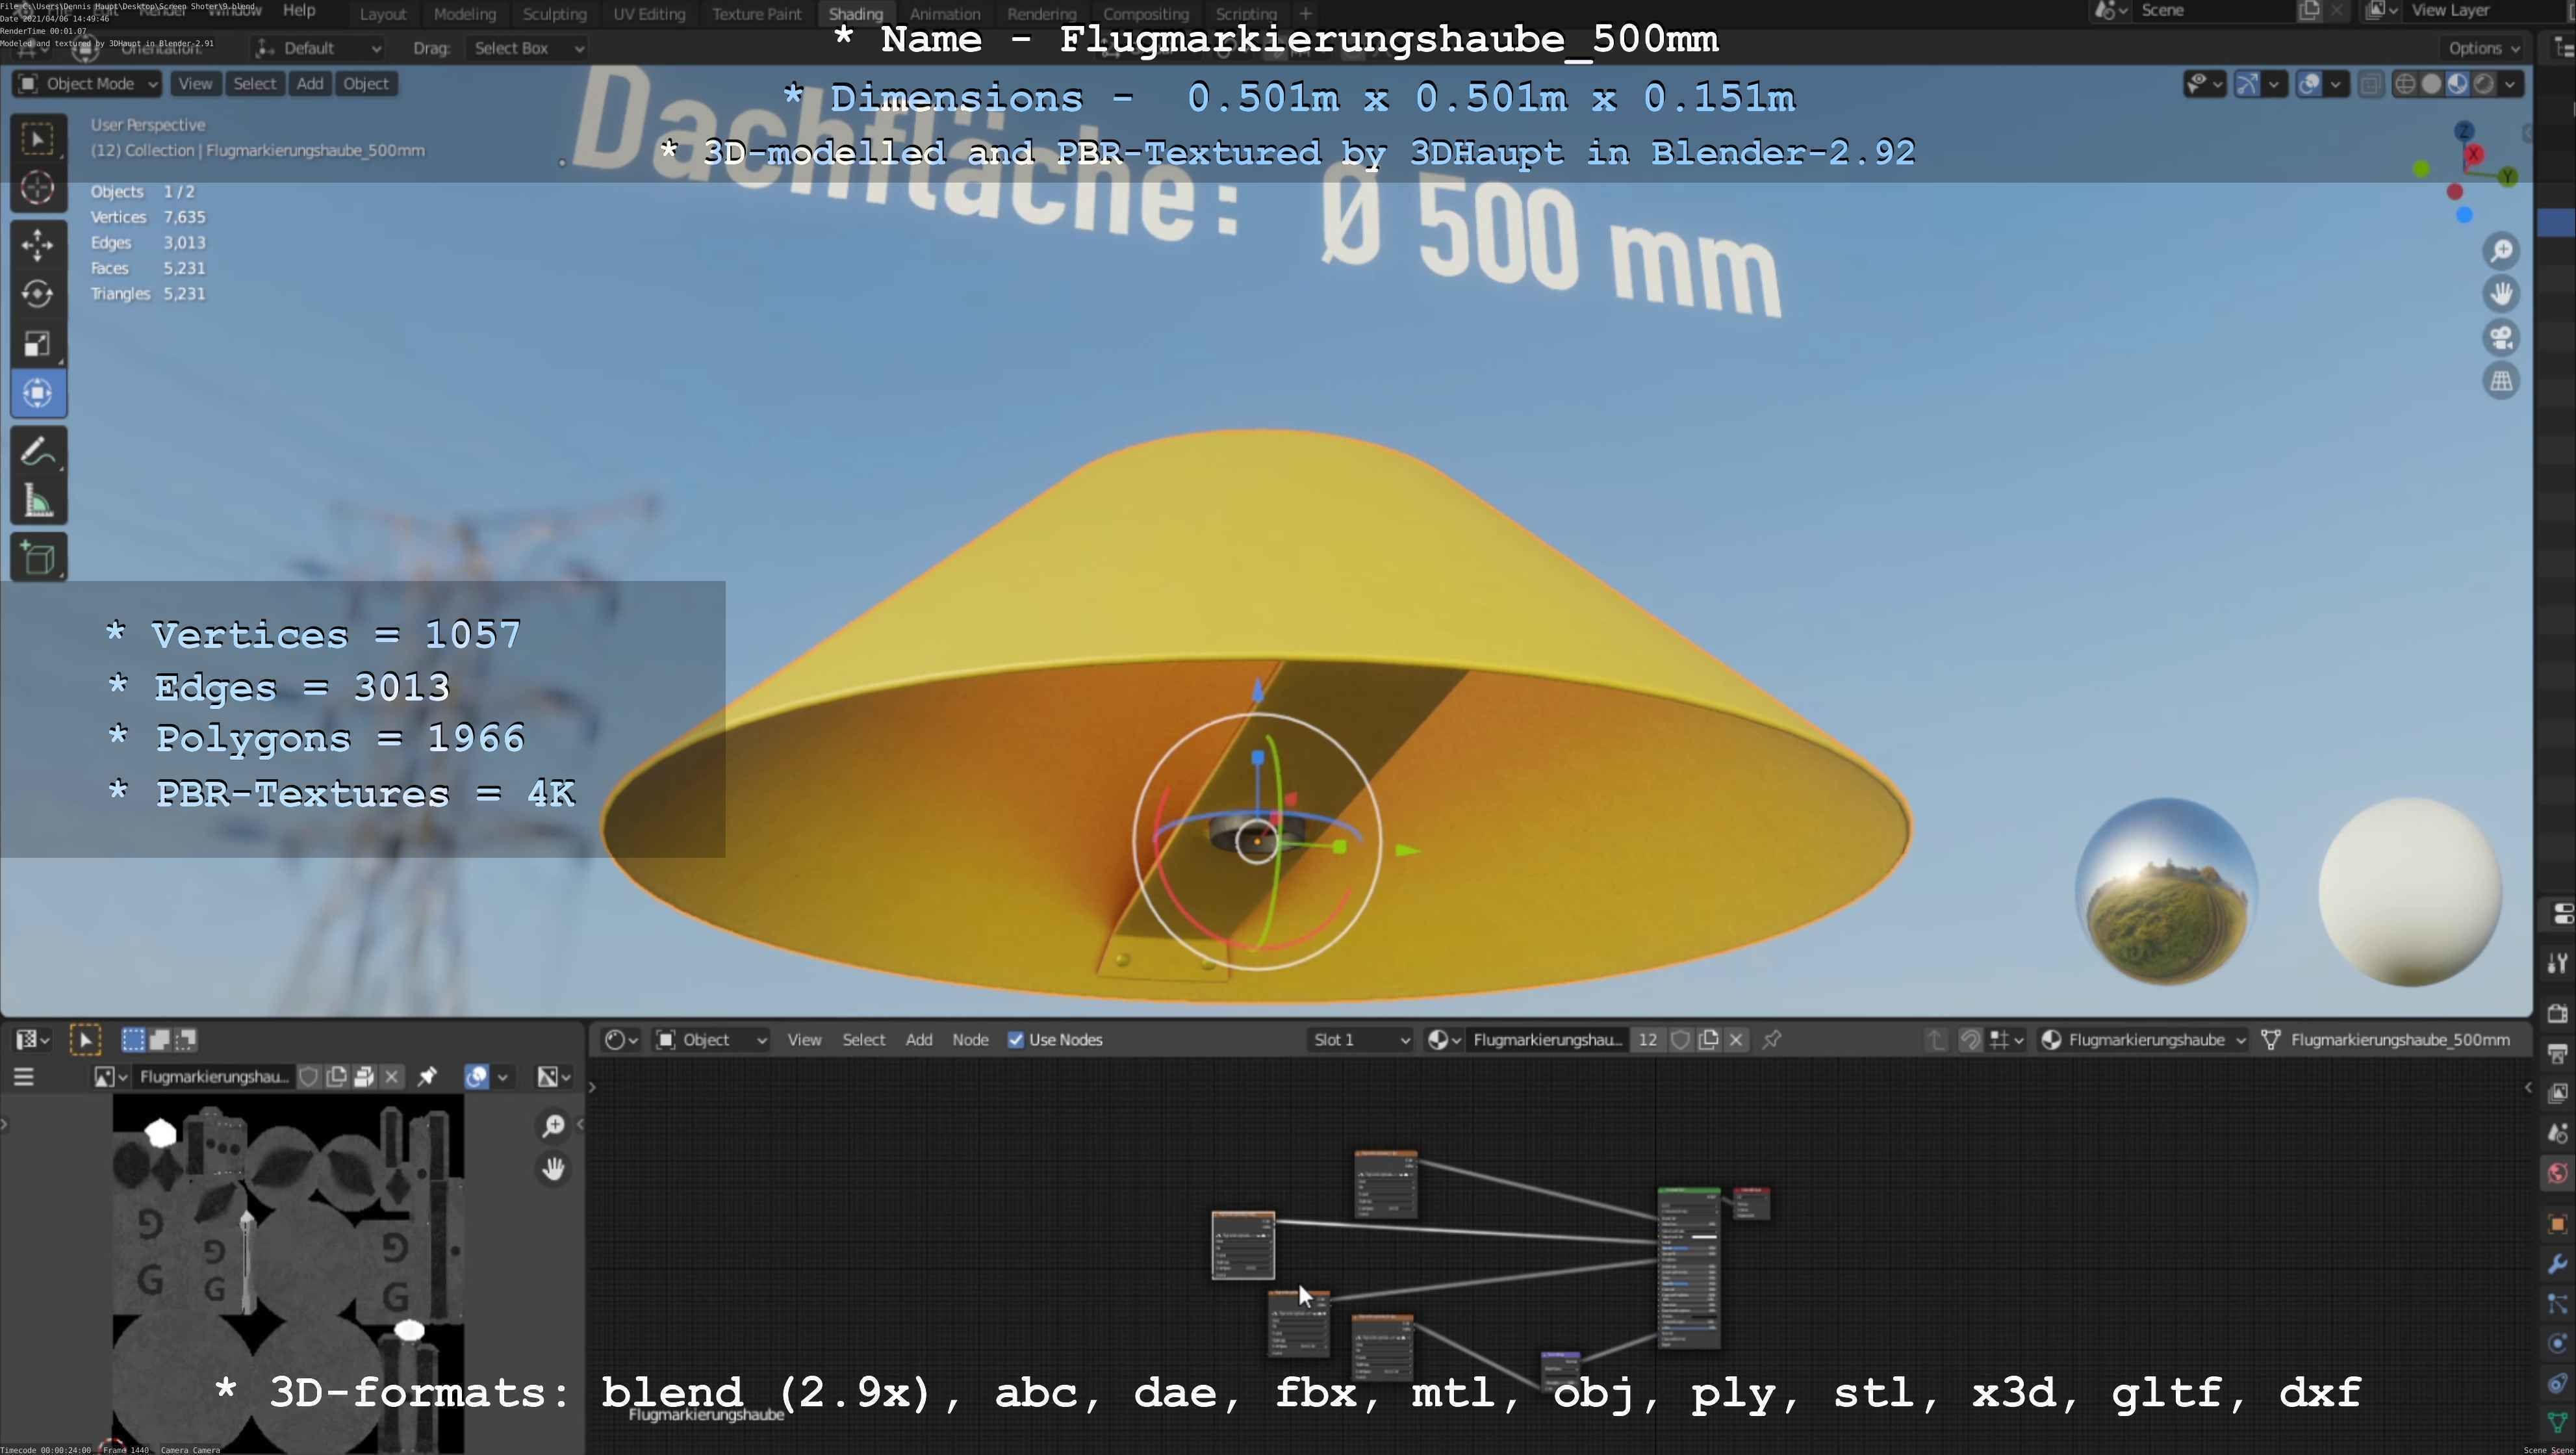Screen dimensions: 2576x1455
Task: Expand the viewport Options dropdown
Action: tap(2484, 48)
